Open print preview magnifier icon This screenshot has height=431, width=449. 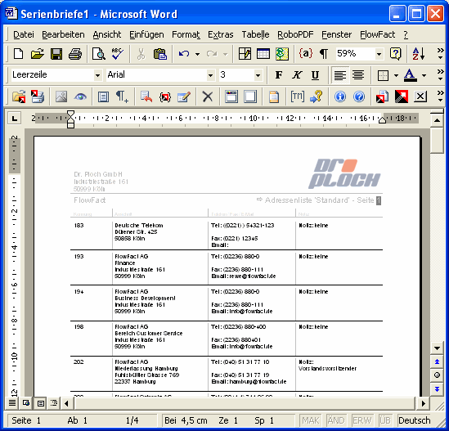tap(98, 53)
